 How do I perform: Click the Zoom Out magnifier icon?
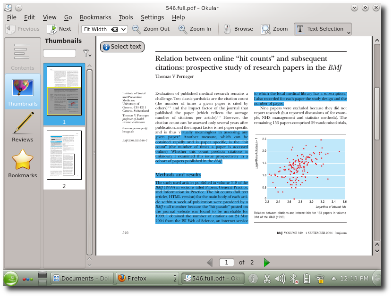click(x=136, y=29)
